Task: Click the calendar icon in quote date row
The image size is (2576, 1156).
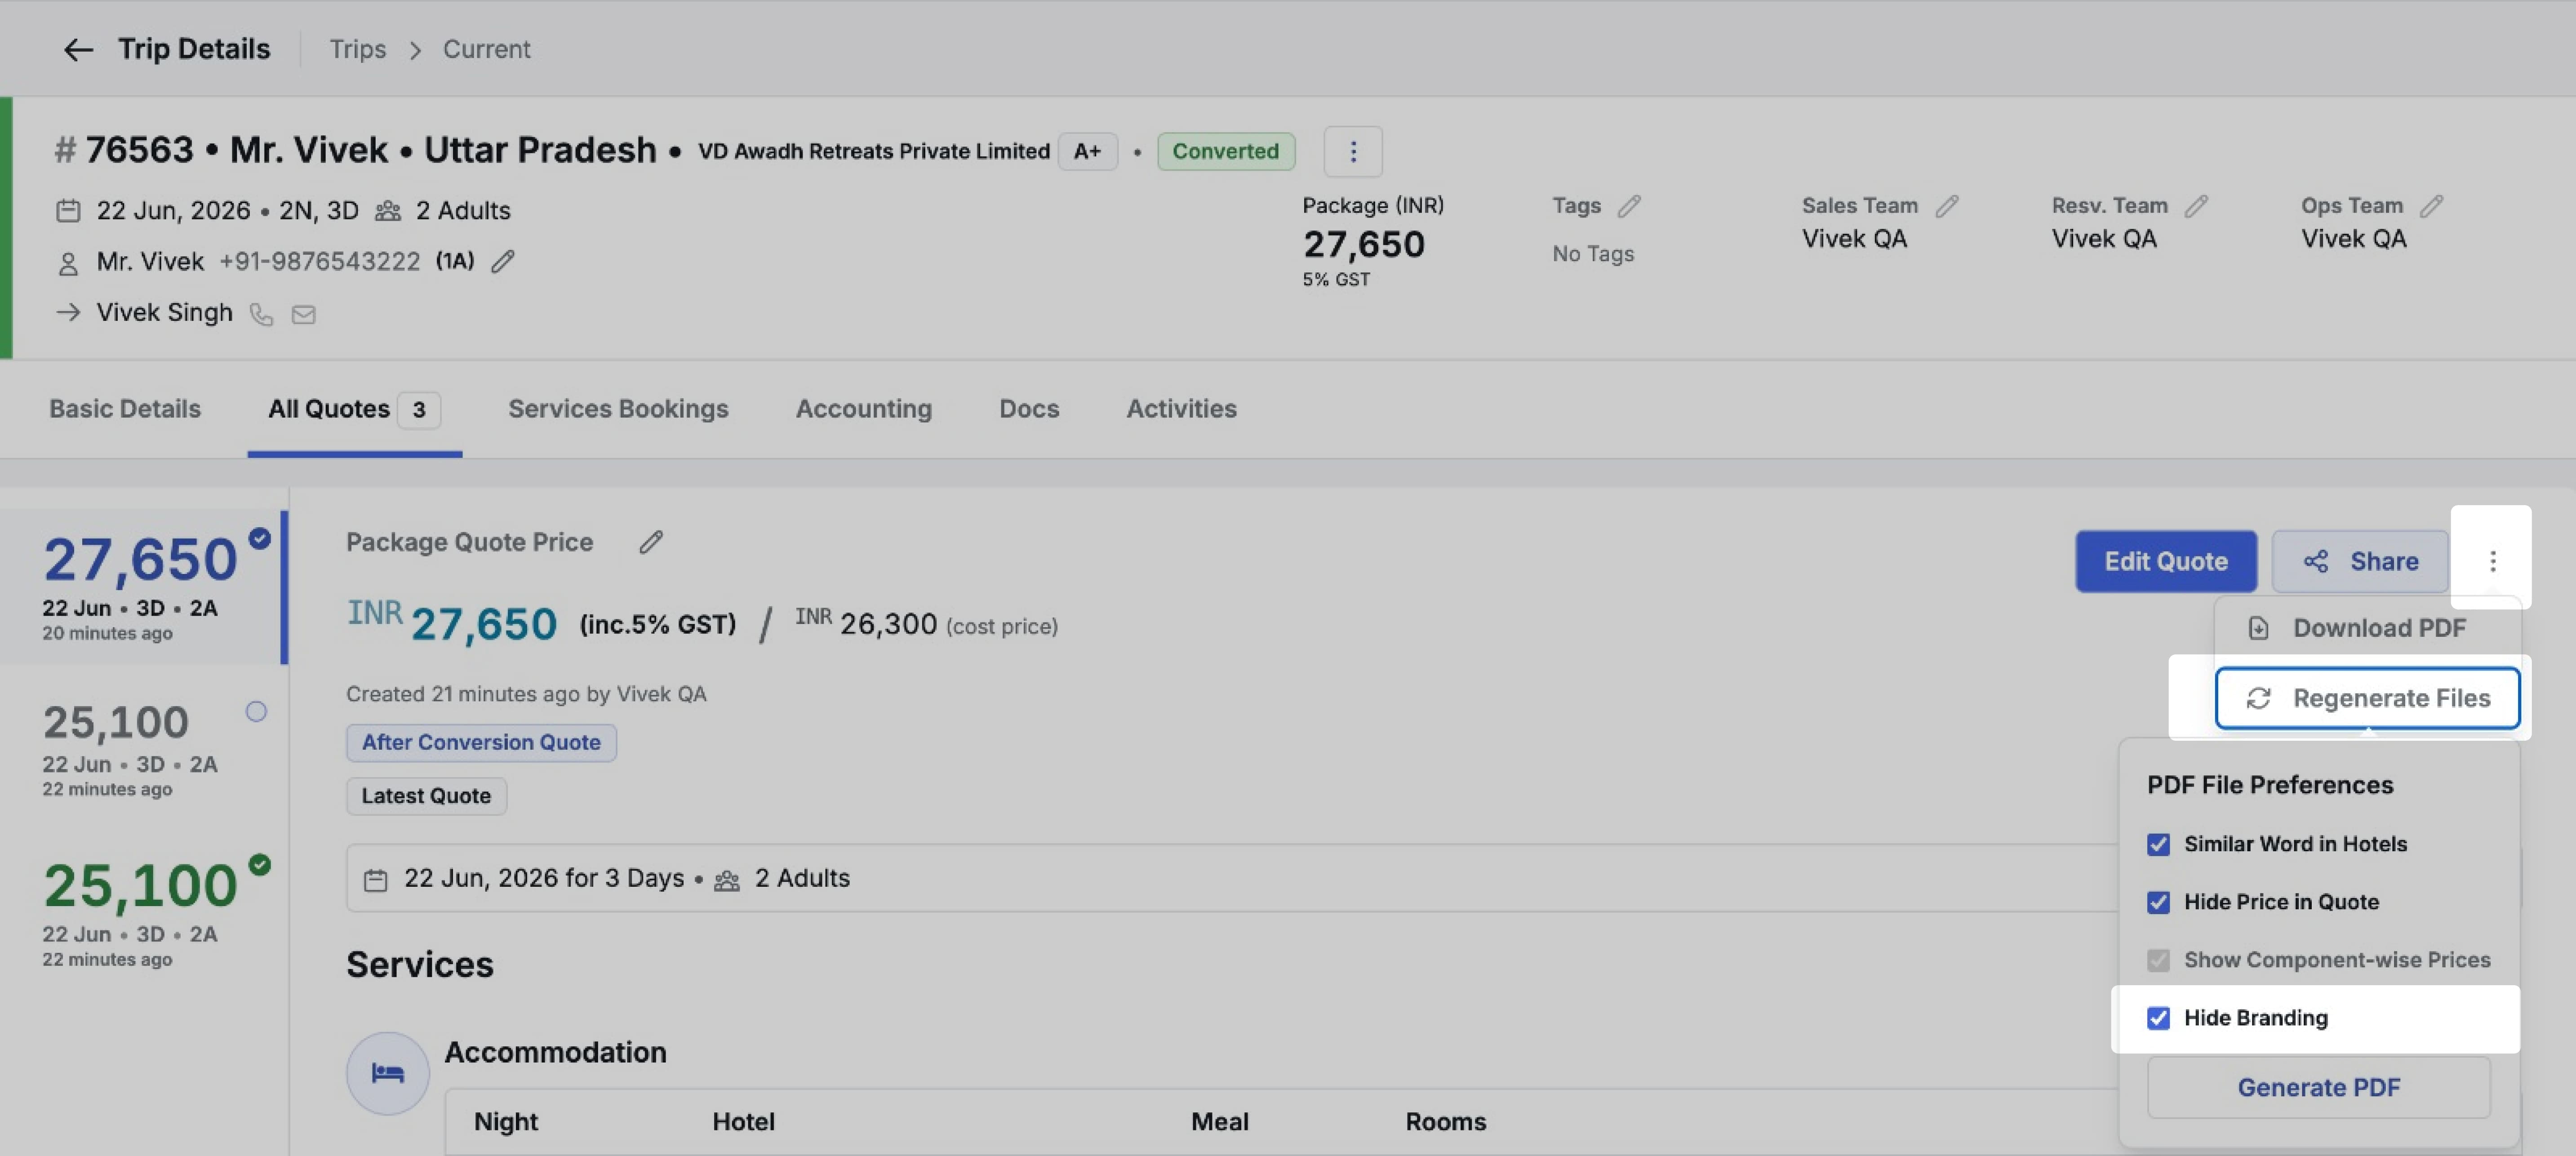Action: tap(375, 880)
